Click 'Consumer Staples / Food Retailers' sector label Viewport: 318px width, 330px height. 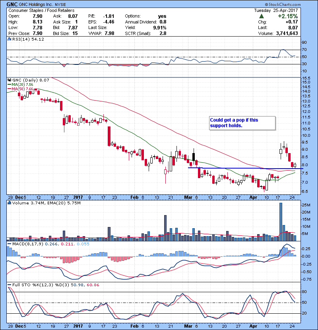41,10
